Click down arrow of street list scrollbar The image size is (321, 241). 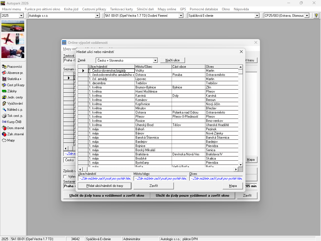[240, 165]
